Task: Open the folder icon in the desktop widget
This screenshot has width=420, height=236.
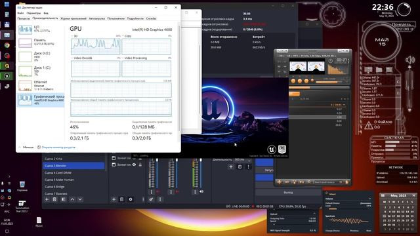Action: [x=379, y=70]
